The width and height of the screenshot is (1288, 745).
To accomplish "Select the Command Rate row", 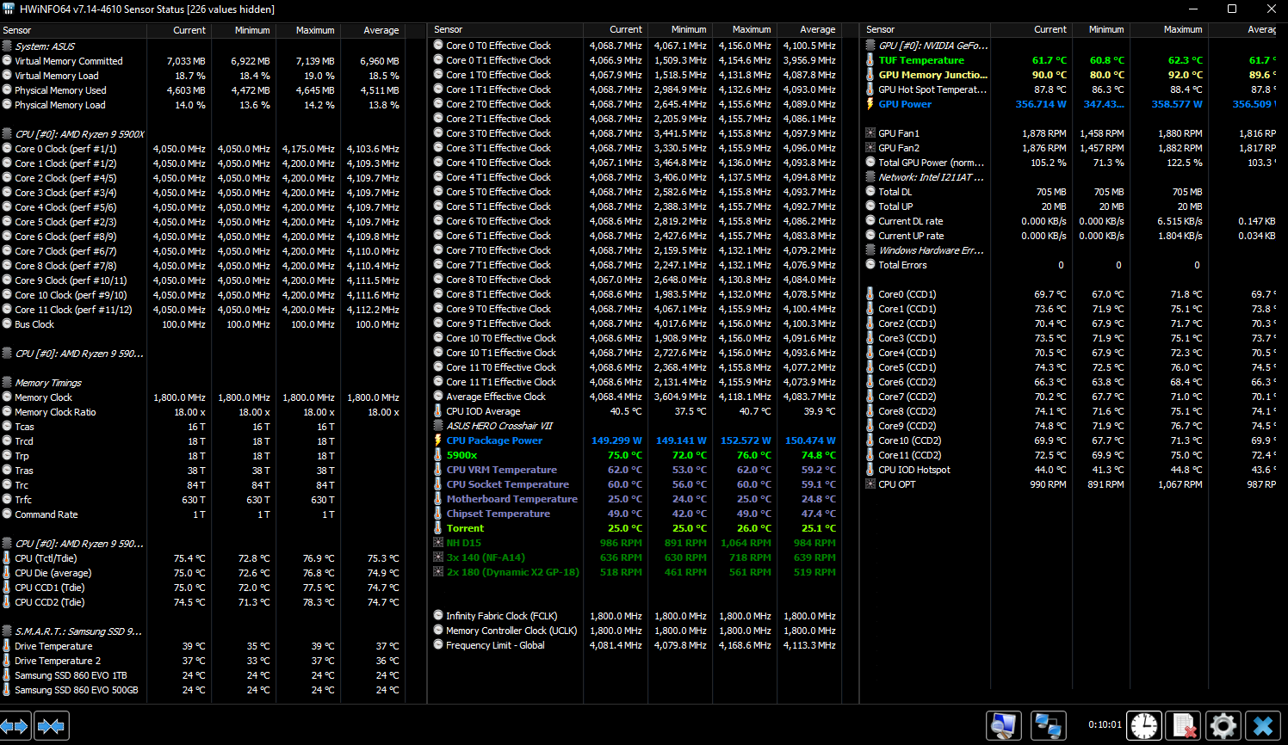I will click(x=202, y=514).
